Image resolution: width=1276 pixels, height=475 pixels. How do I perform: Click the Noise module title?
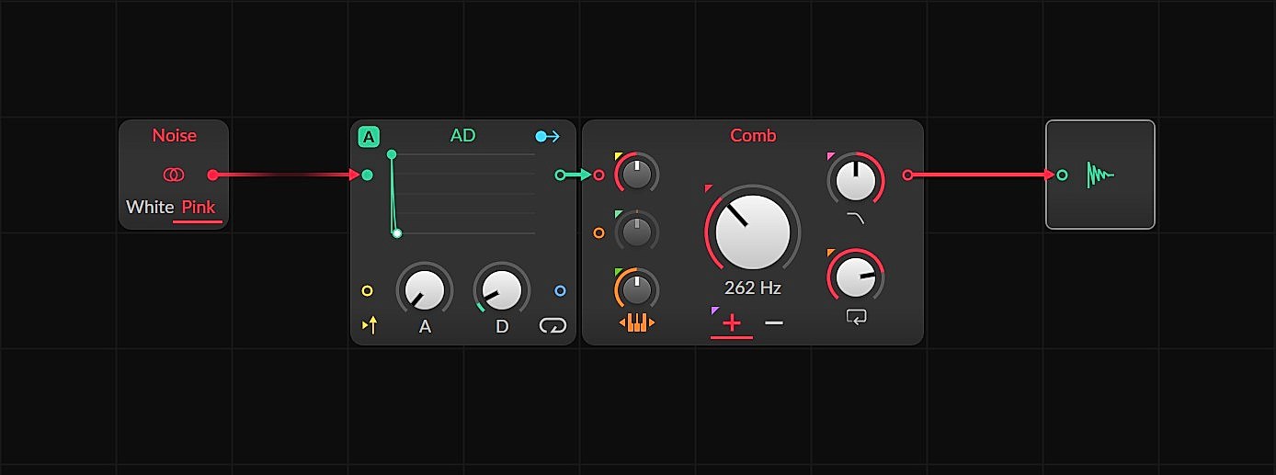174,136
